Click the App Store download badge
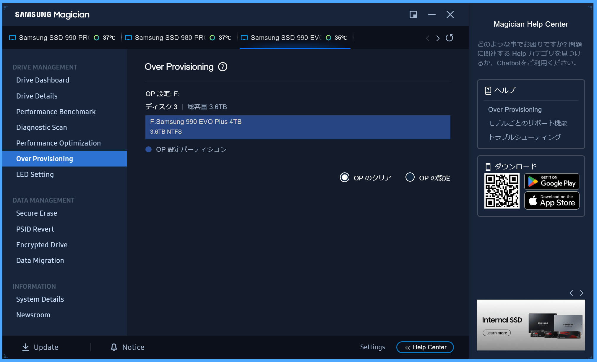 click(552, 201)
